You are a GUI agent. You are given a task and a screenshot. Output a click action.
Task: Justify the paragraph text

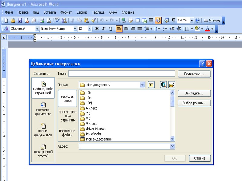[x=139, y=29]
